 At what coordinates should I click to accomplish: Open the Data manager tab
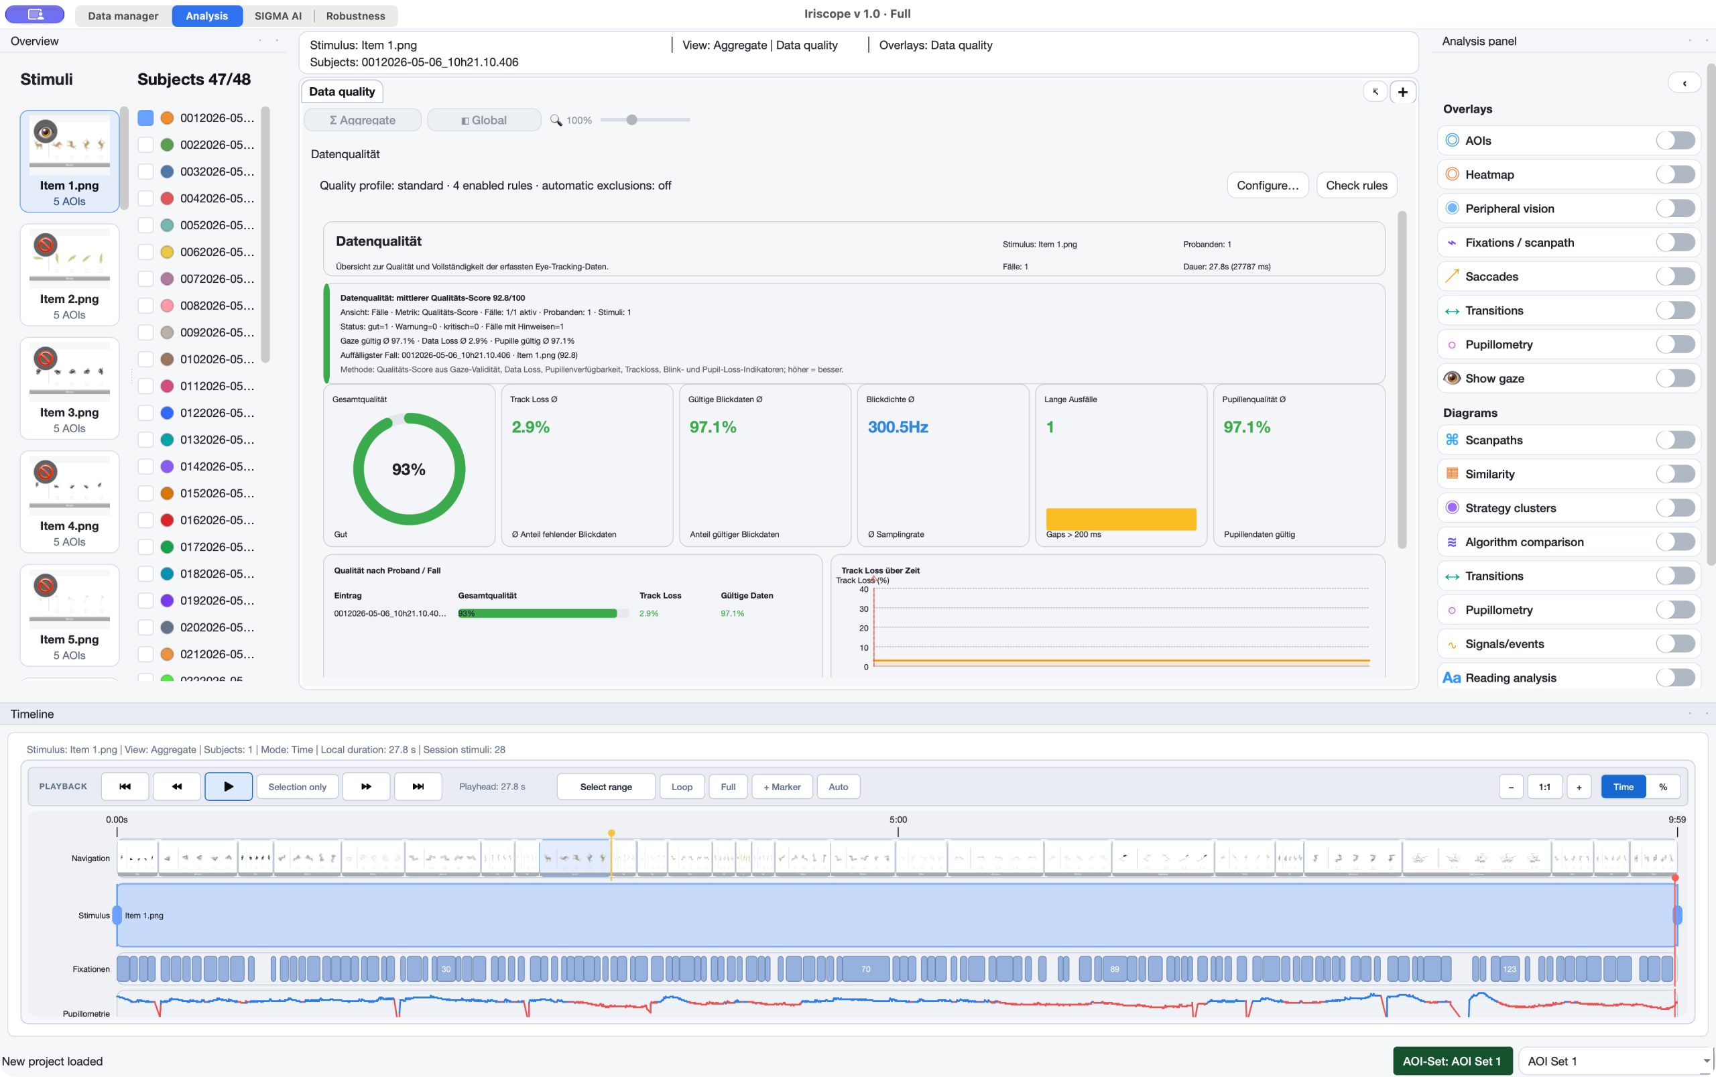point(123,15)
